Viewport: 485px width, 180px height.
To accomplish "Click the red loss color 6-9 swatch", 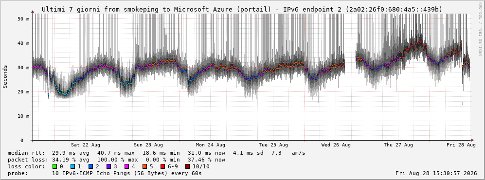I will tap(163, 166).
